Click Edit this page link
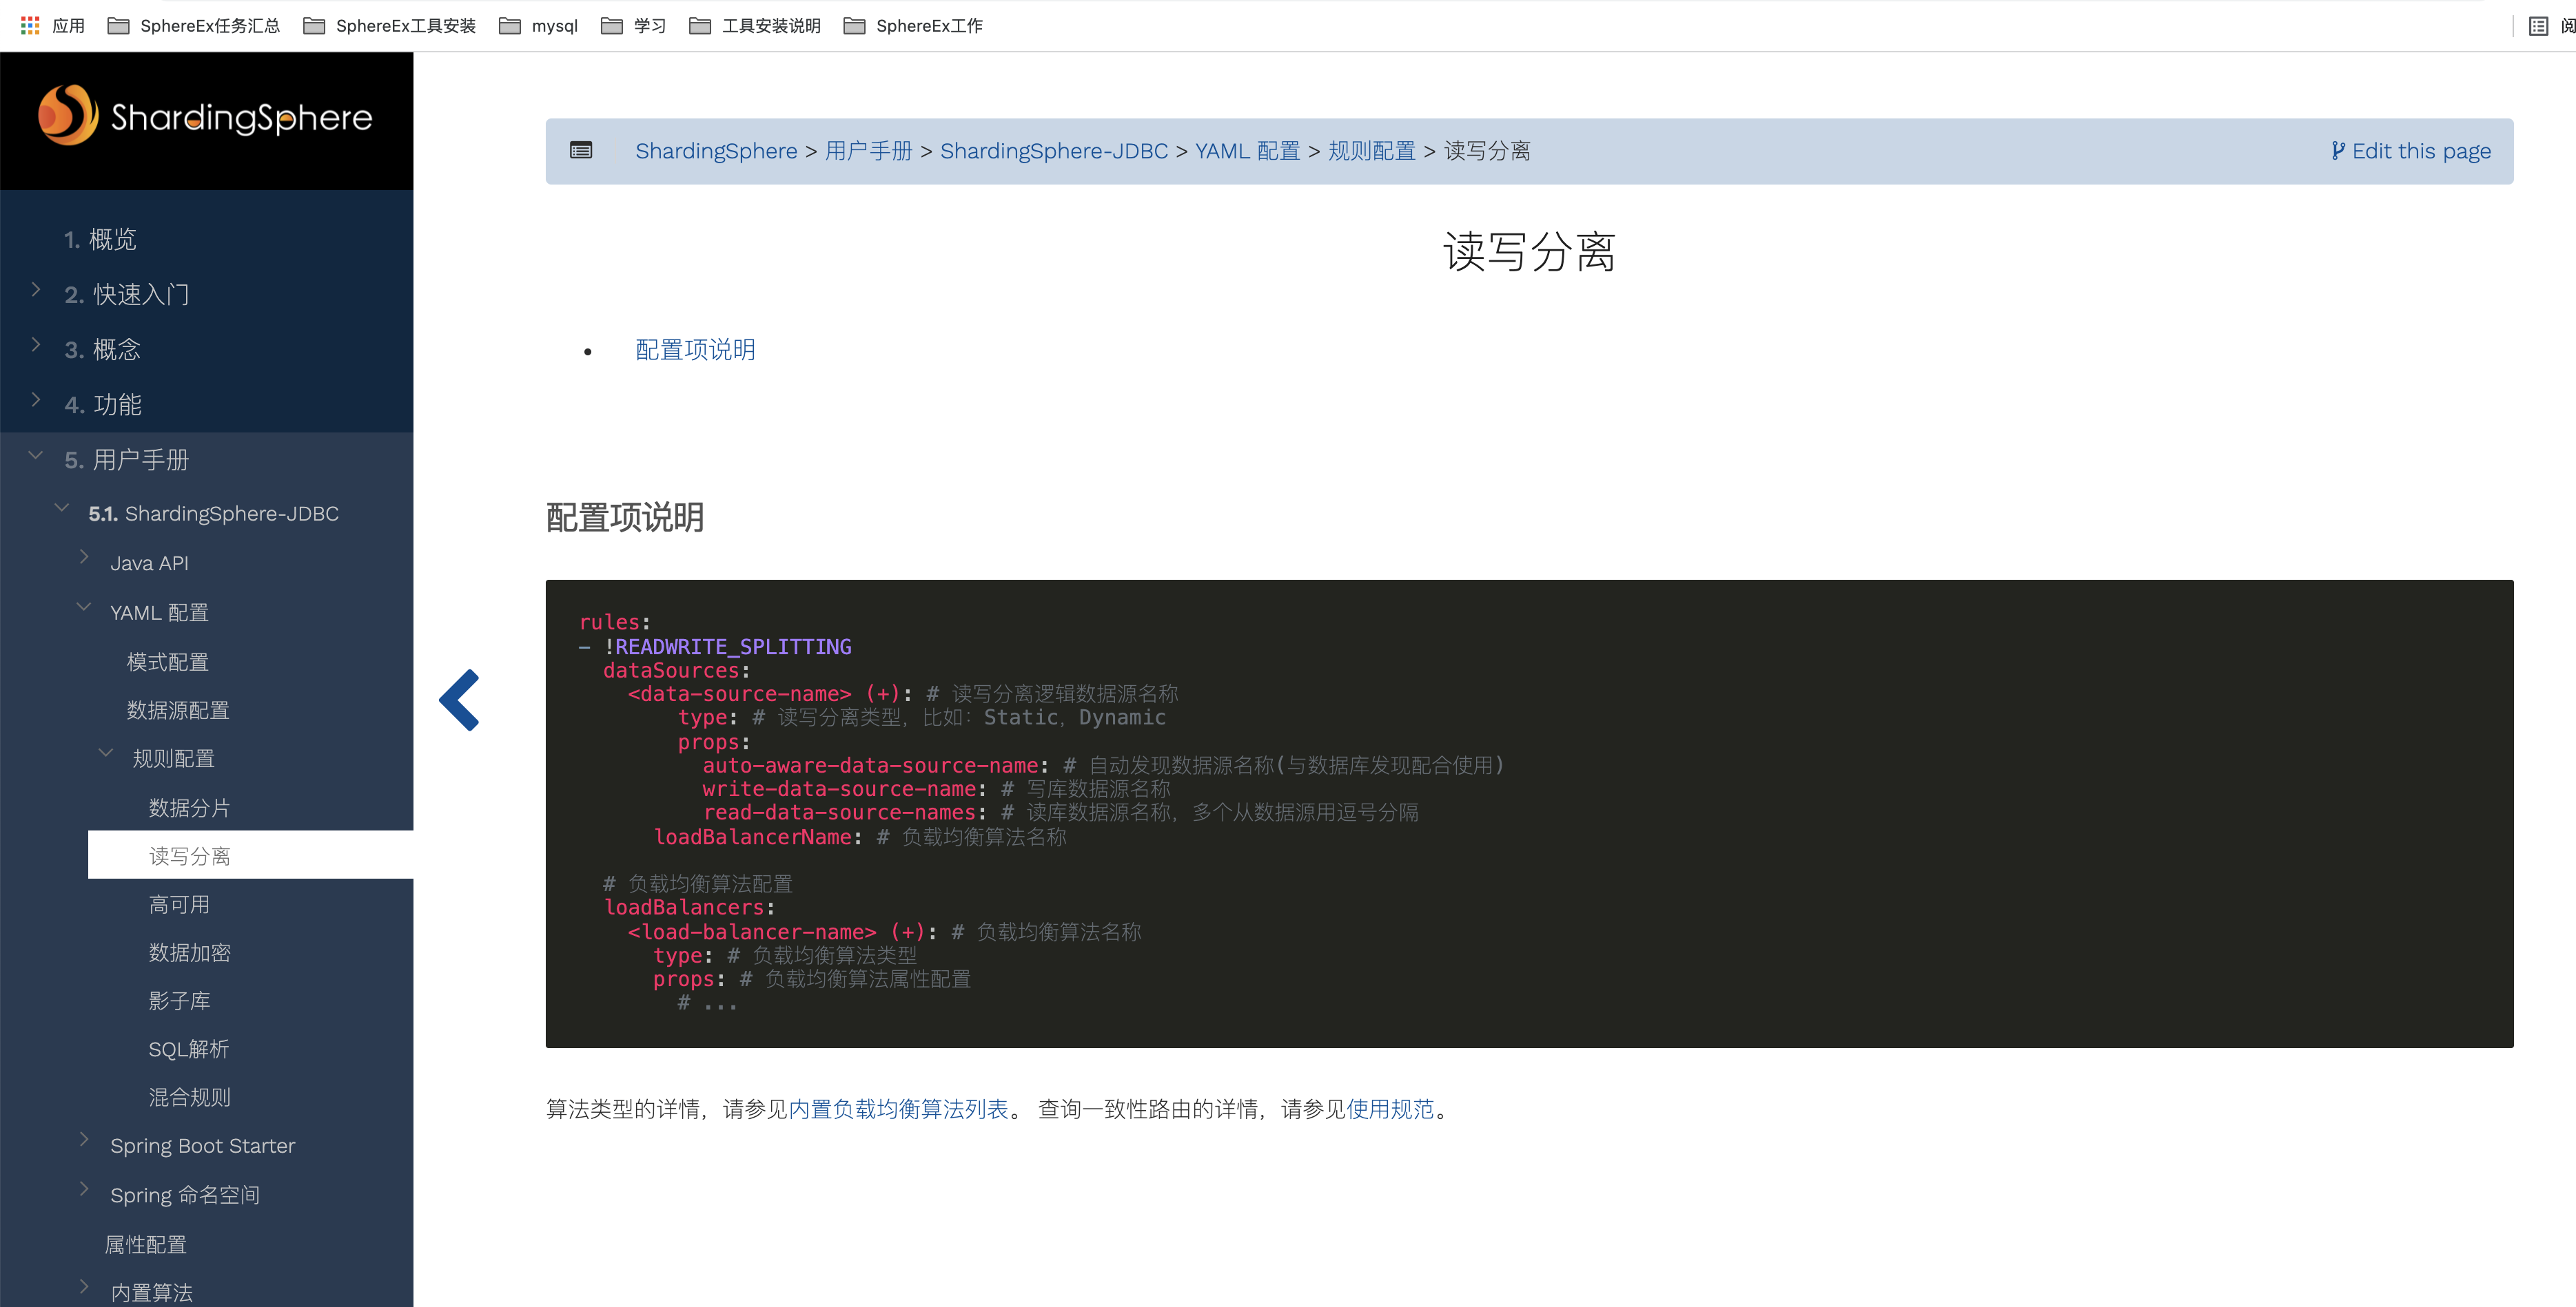 point(2411,151)
